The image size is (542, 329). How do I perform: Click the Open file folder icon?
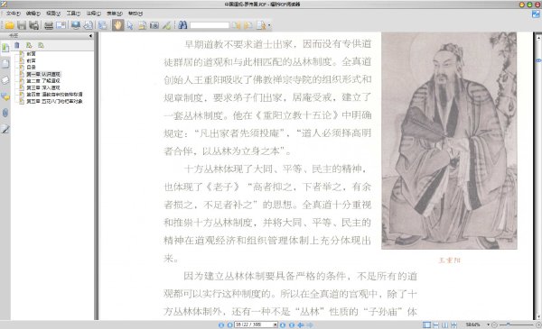10,25
